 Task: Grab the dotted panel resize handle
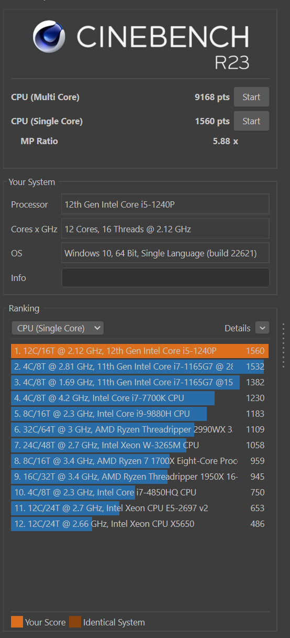point(284,345)
